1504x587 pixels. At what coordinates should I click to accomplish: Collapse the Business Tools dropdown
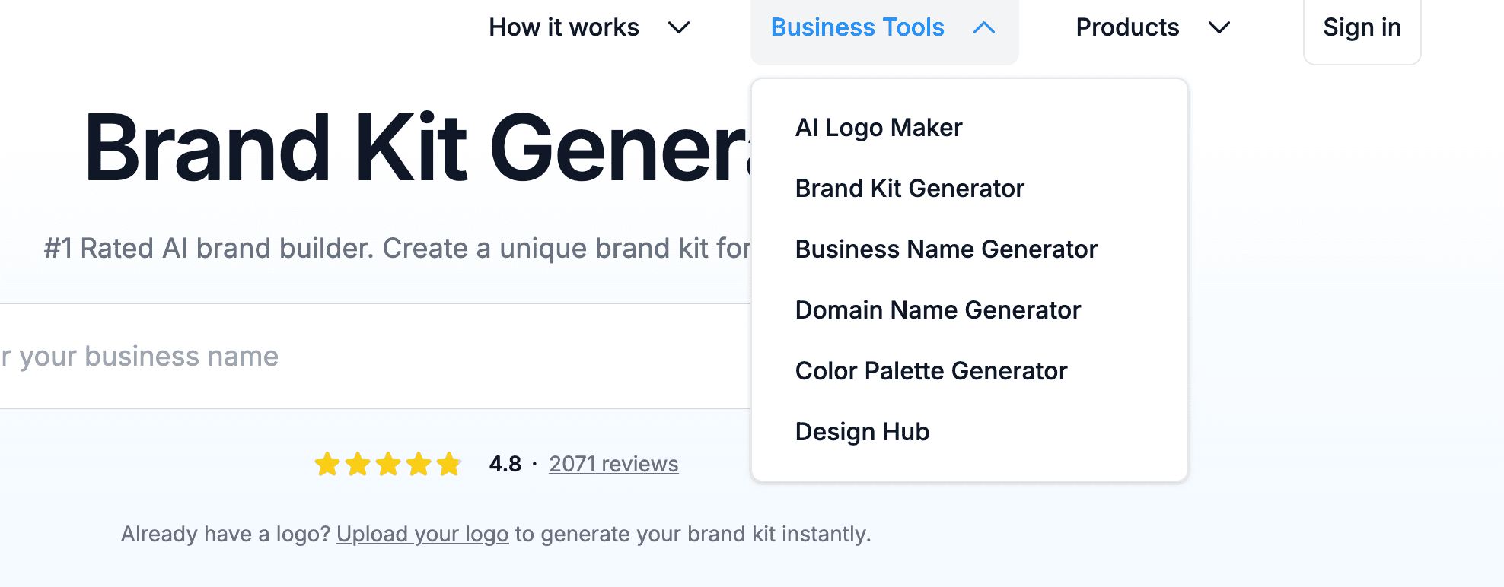tap(884, 28)
